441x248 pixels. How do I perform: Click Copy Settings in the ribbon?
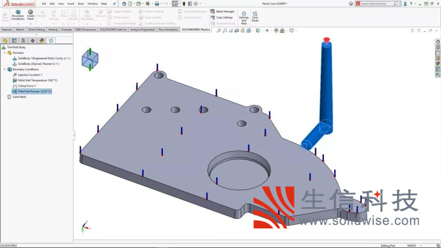pyautogui.click(x=222, y=18)
